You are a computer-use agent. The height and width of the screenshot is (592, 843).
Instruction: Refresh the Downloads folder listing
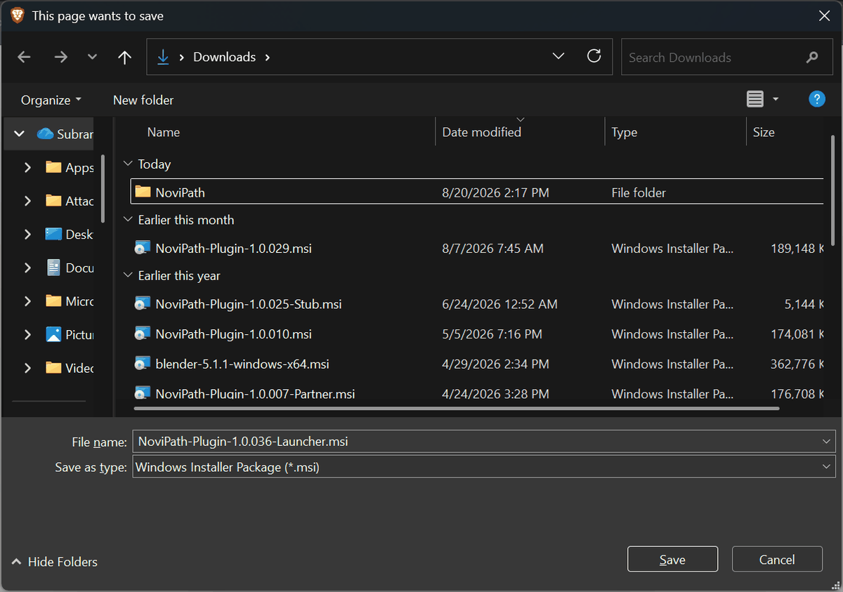point(594,57)
